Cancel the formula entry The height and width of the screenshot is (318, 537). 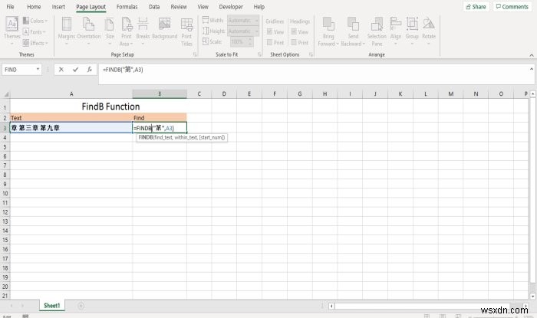[61, 70]
